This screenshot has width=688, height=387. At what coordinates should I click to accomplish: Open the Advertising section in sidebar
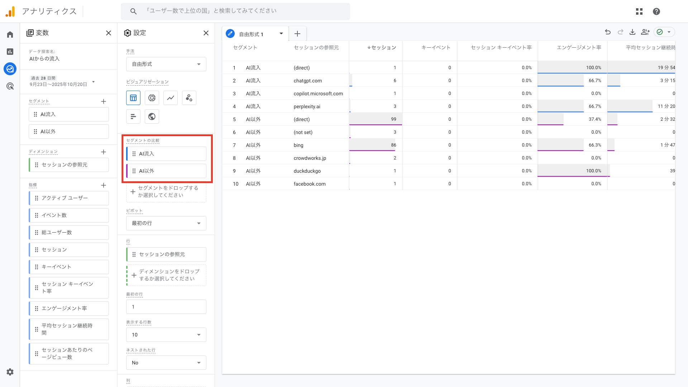10,86
